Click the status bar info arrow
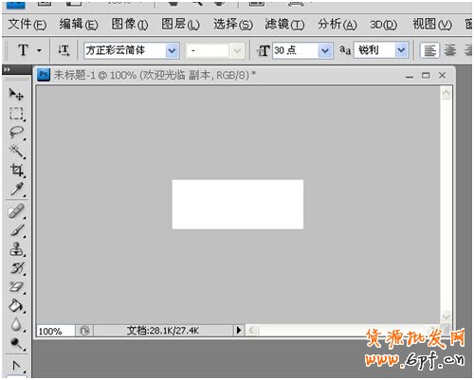This screenshot has width=474, height=380. (239, 331)
